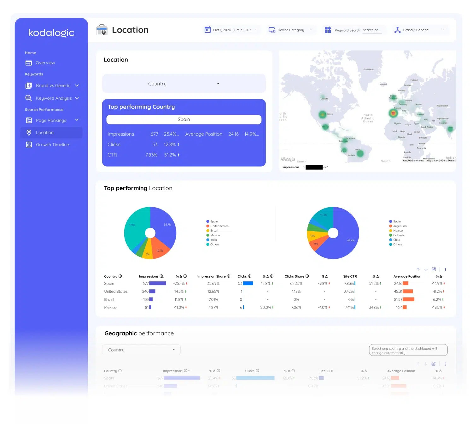Screen dimensions: 473x442
Task: Expand Brand vs Generic chevron
Action: pos(77,85)
